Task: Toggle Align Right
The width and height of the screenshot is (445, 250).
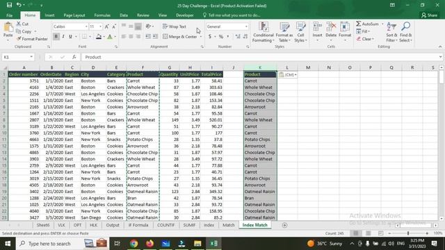Action: (x=138, y=37)
